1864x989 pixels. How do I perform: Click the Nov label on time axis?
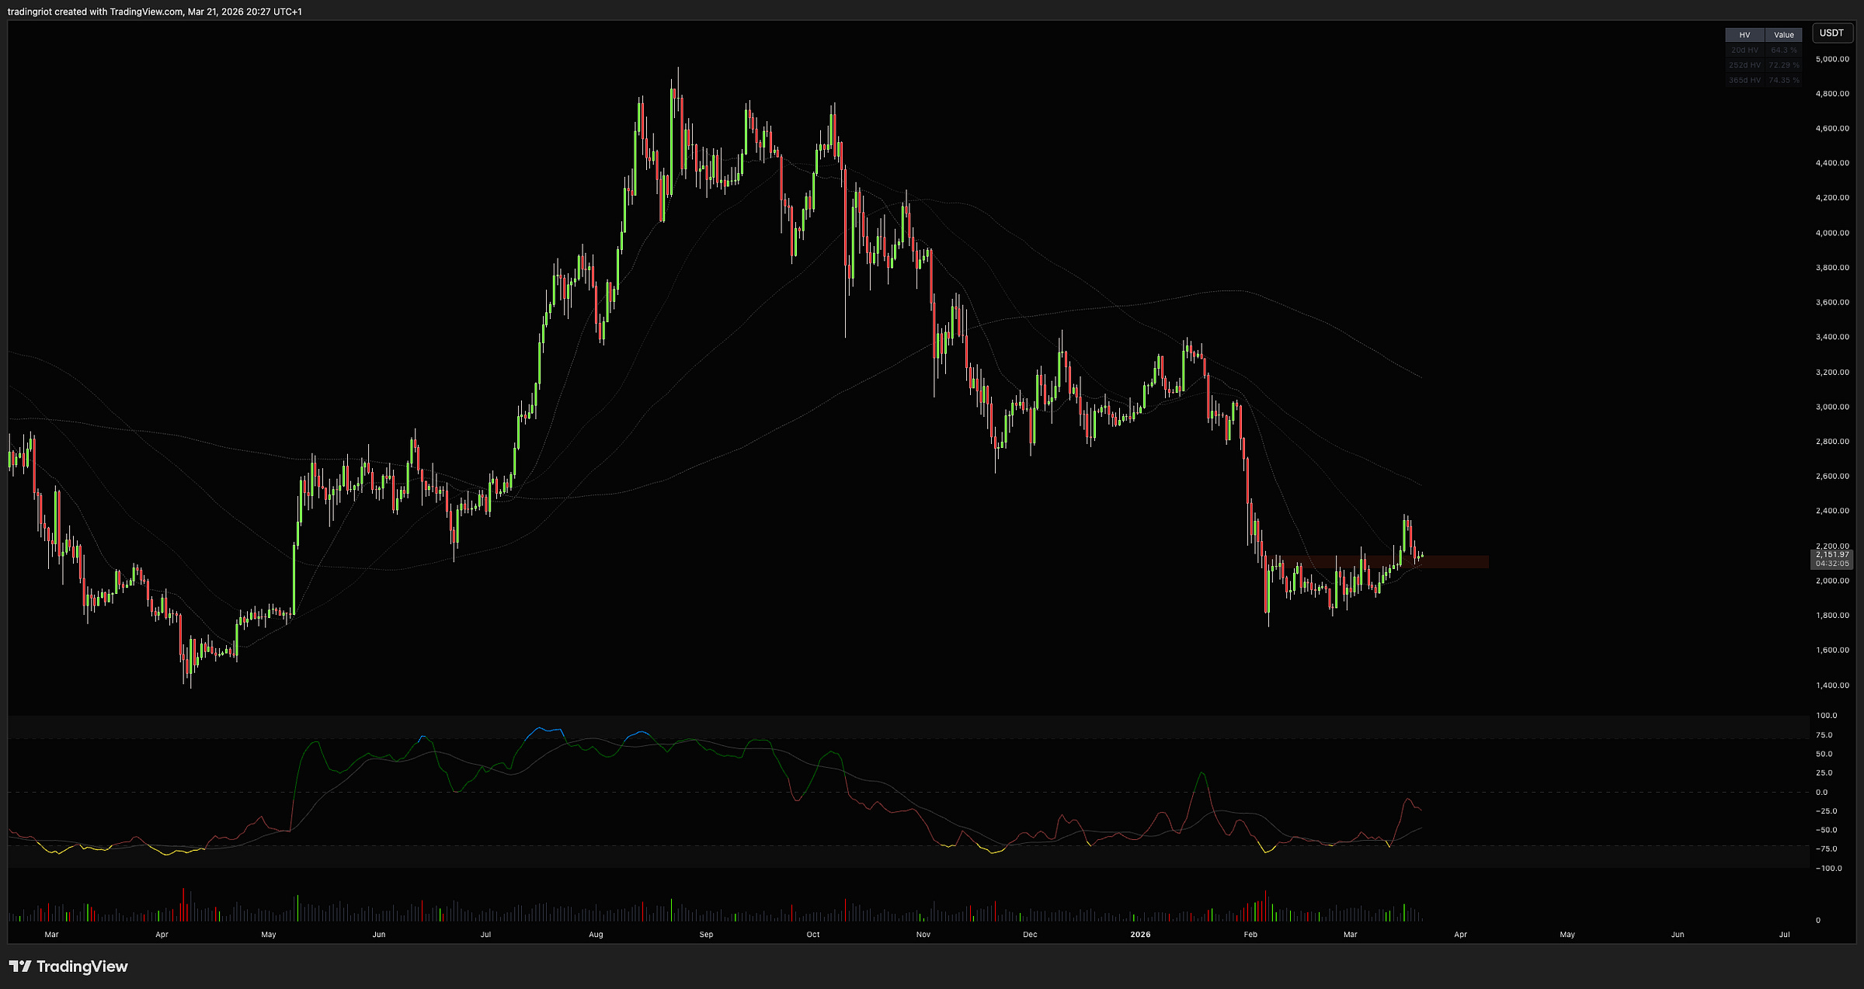923,935
